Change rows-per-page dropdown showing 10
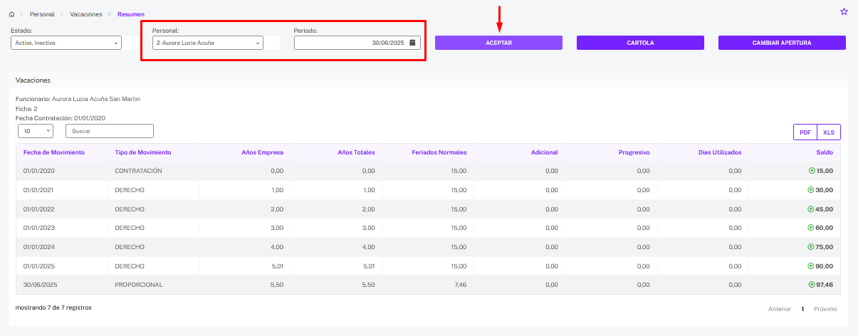Screen dimensions: 858x336 coord(36,131)
